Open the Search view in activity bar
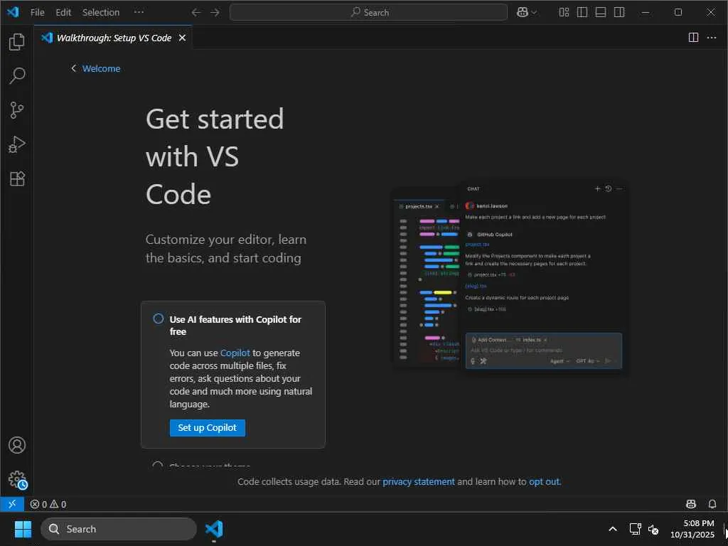728x546 pixels. click(x=17, y=75)
